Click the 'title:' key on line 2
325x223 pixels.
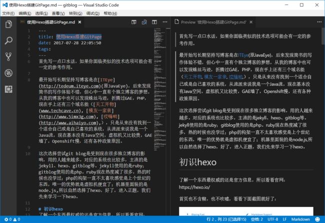click(x=46, y=37)
